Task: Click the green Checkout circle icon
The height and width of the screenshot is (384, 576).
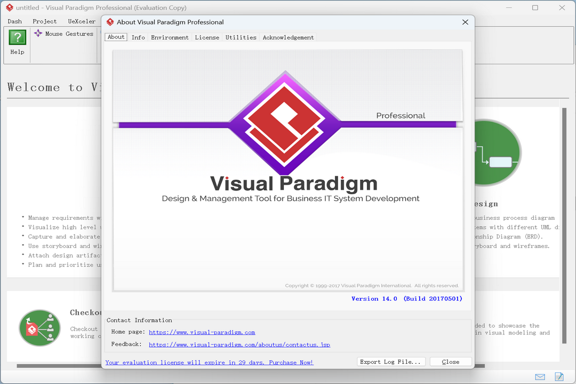Action: point(39,329)
